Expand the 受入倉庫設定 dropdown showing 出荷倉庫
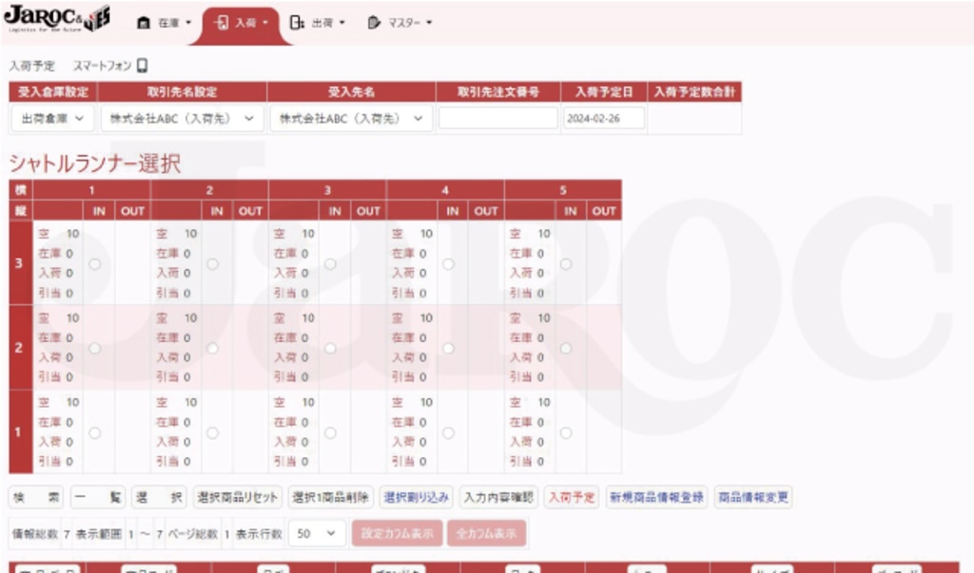Viewport: 974px width, 573px height. tap(52, 119)
